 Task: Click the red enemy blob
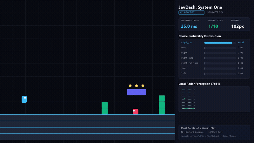click(x=136, y=112)
